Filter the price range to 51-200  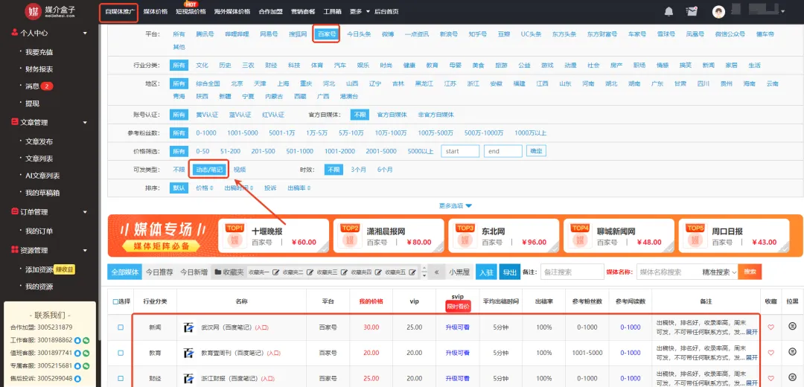coord(230,151)
